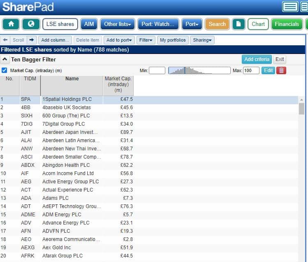Exit the filter editor

(x=280, y=59)
